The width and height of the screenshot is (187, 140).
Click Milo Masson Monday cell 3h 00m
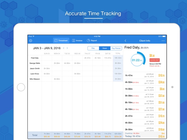pos(57,79)
